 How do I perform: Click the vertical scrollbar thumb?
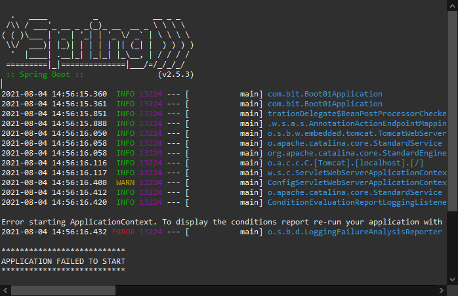pyautogui.click(x=452, y=111)
